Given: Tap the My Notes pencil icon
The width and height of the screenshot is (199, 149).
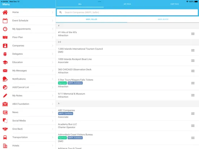Looking at the screenshot, I should pyautogui.click(x=5, y=96).
